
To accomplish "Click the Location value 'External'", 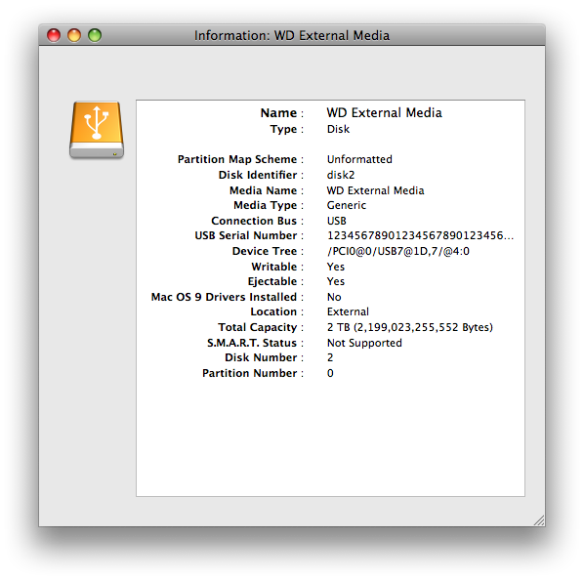I will pos(348,311).
